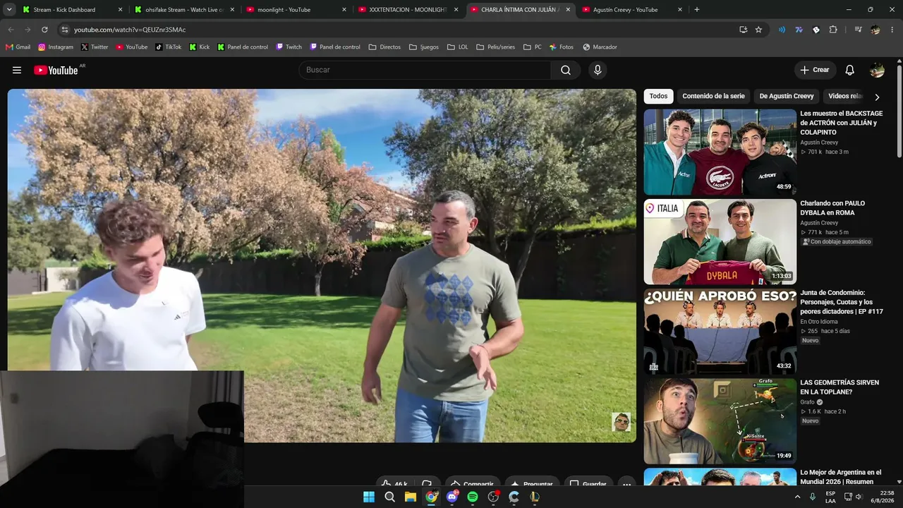Open the Grafo channel name
The width and height of the screenshot is (903, 508).
pyautogui.click(x=808, y=402)
